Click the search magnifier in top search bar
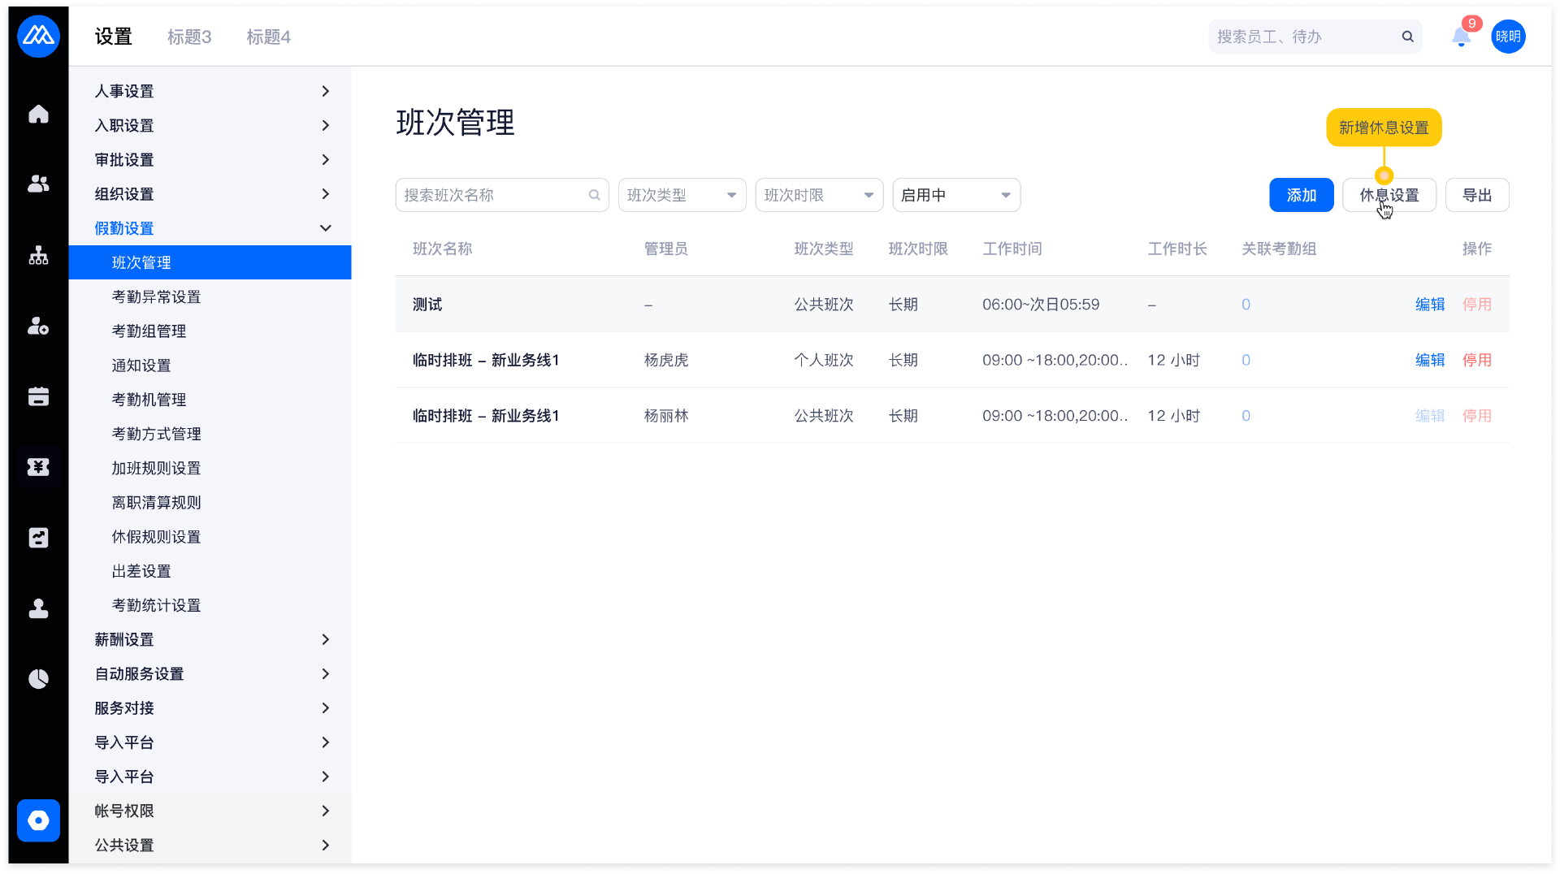The width and height of the screenshot is (1560, 874). [1407, 37]
